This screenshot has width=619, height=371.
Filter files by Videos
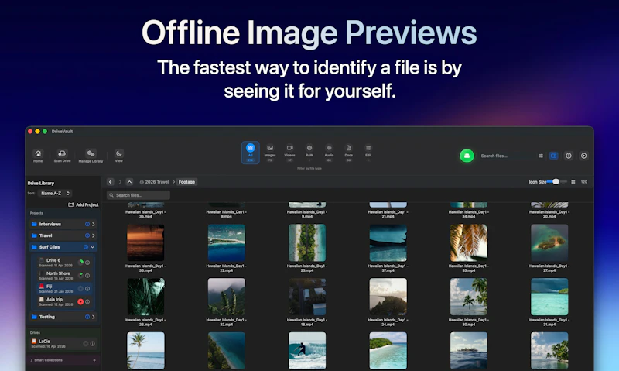coord(289,152)
